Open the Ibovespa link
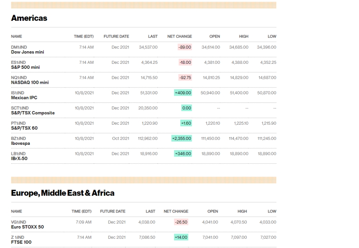This screenshot has height=248, width=359. coord(20,143)
